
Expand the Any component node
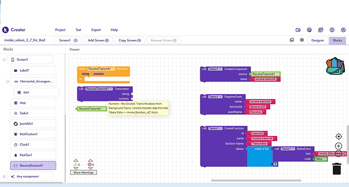point(4,176)
